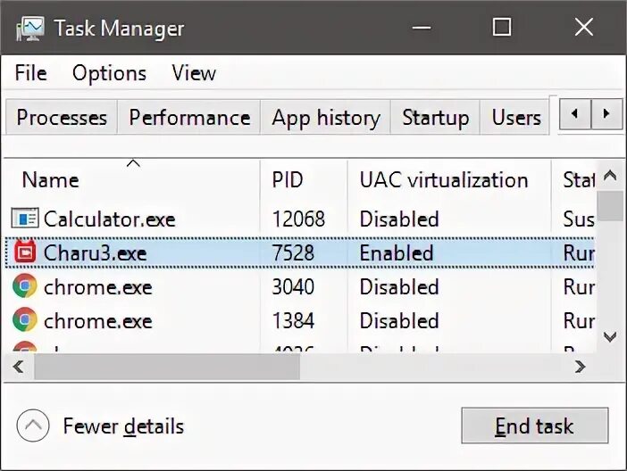
Task: Click the horizontal scrollbar right arrow
Action: pyautogui.click(x=581, y=366)
